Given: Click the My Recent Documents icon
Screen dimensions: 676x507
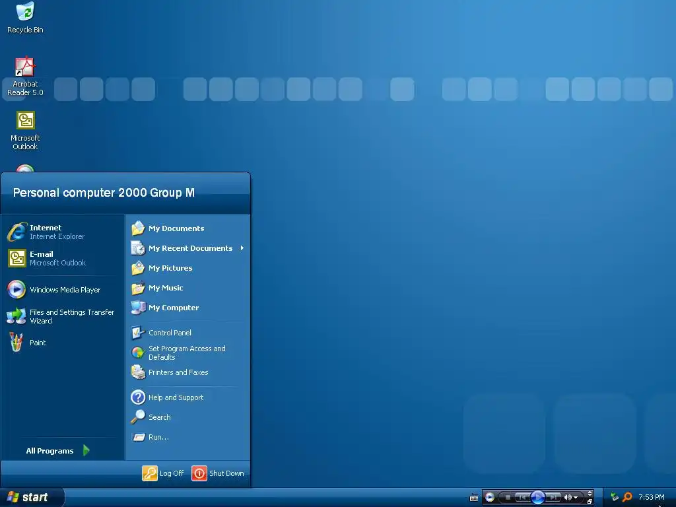Looking at the screenshot, I should (138, 248).
